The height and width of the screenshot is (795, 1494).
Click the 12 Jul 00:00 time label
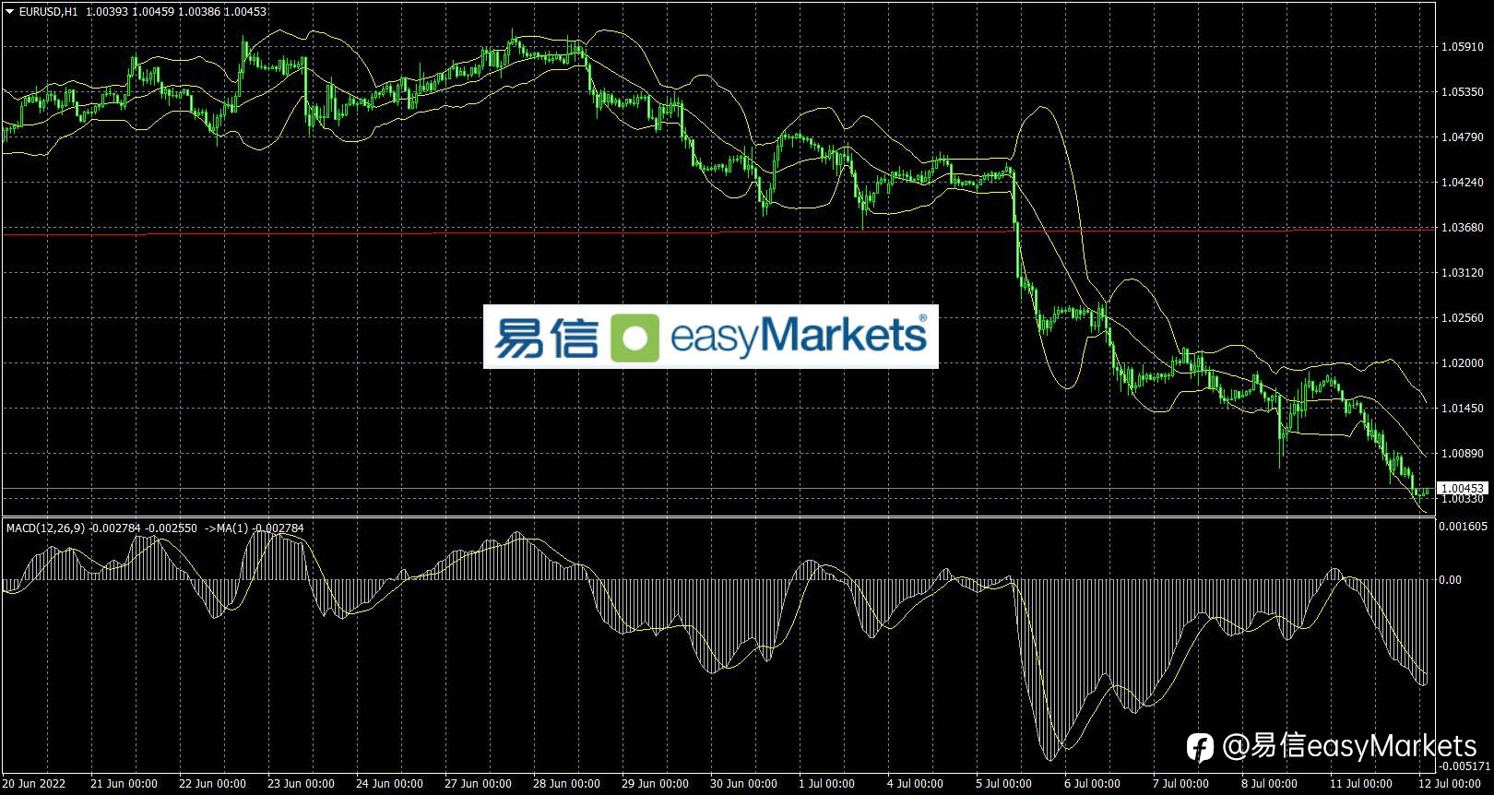point(1450,784)
